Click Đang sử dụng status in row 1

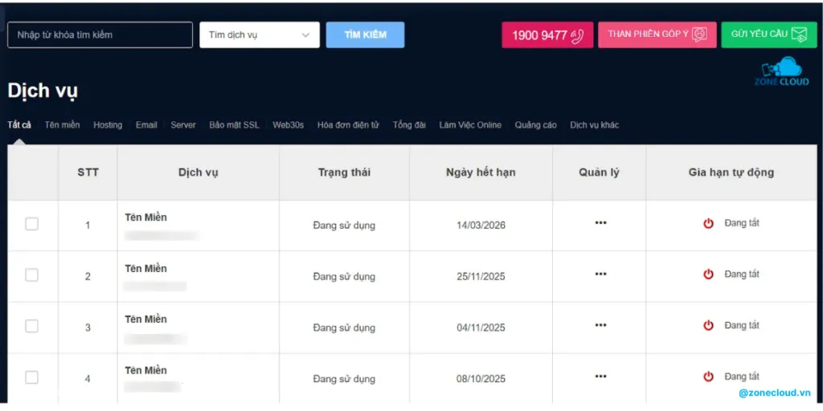coord(344,226)
